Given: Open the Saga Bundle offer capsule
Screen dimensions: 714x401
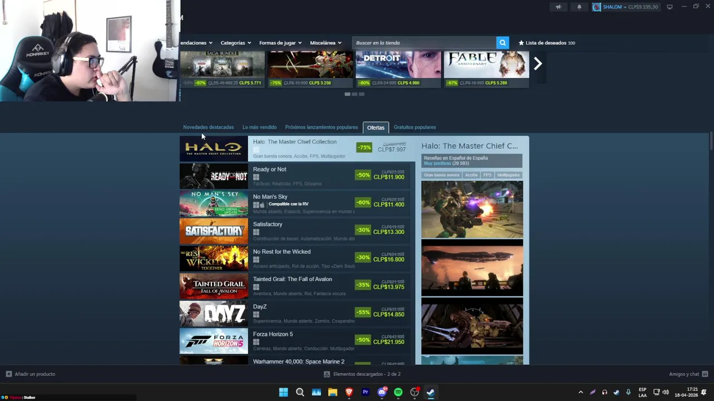Looking at the screenshot, I should [223, 69].
